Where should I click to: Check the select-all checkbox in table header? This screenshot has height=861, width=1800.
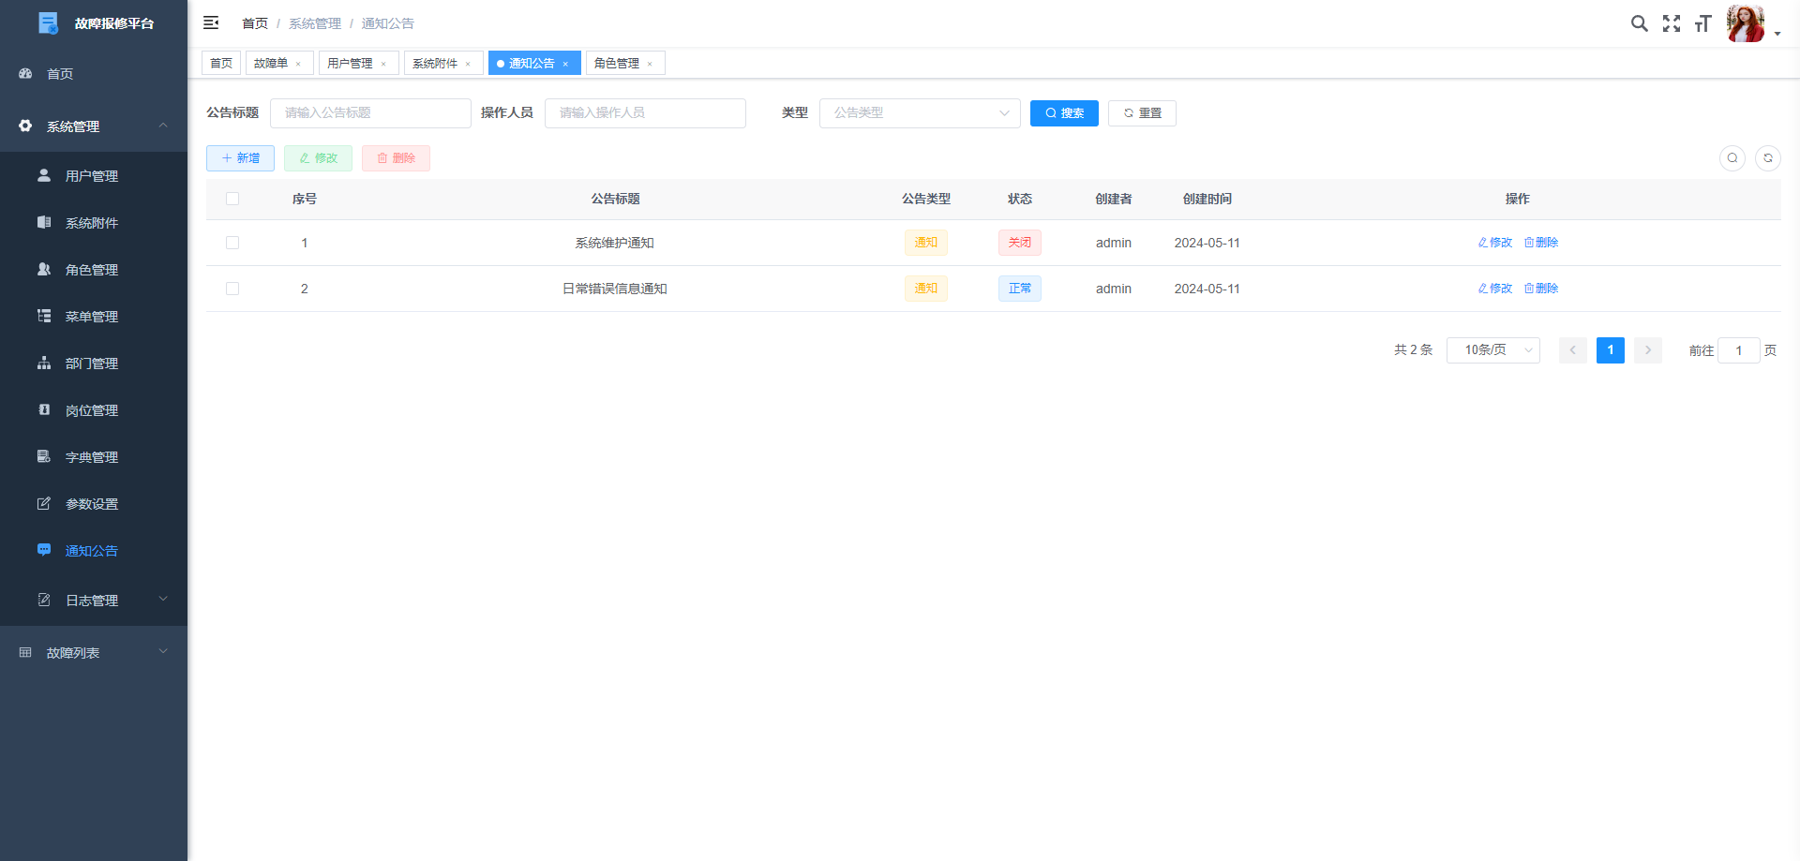[x=232, y=199]
